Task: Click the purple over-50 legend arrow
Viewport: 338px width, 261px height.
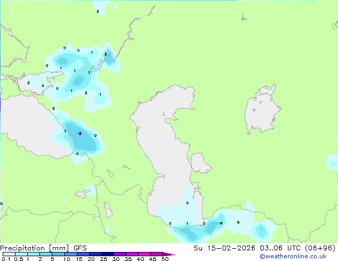Action: pyautogui.click(x=169, y=254)
